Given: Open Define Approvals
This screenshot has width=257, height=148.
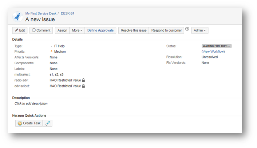Looking at the screenshot, I should [100, 30].
